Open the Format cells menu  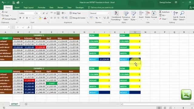click(154, 16)
